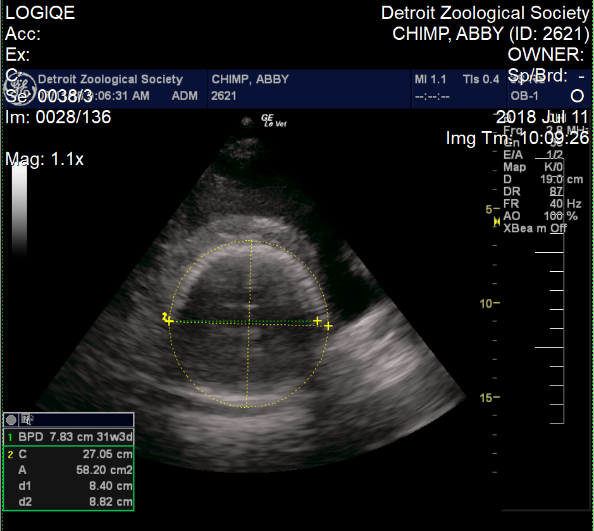Select the BPD 7.83 cm measurement row

(x=70, y=437)
